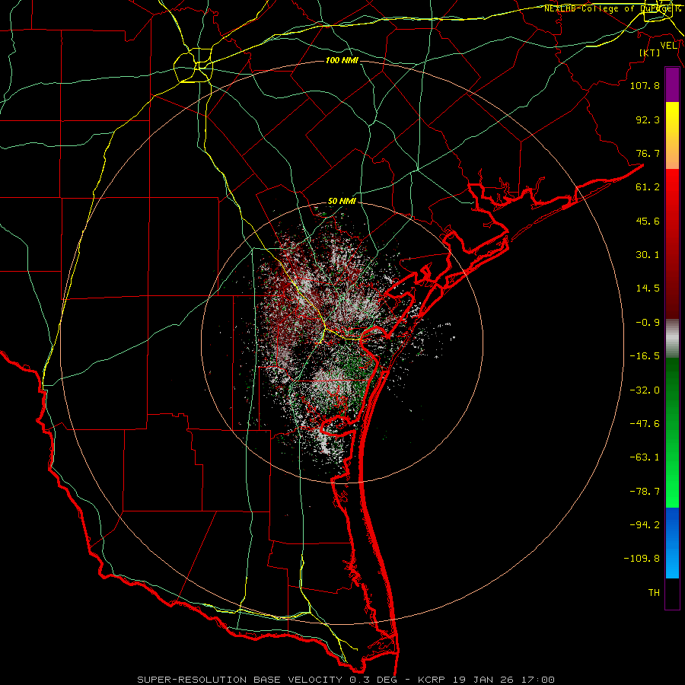Click the "[KT]" units label
The height and width of the screenshot is (685, 685).
tap(650, 53)
